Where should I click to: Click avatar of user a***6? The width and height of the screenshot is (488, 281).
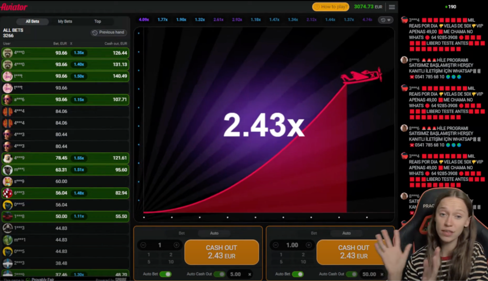click(x=8, y=100)
